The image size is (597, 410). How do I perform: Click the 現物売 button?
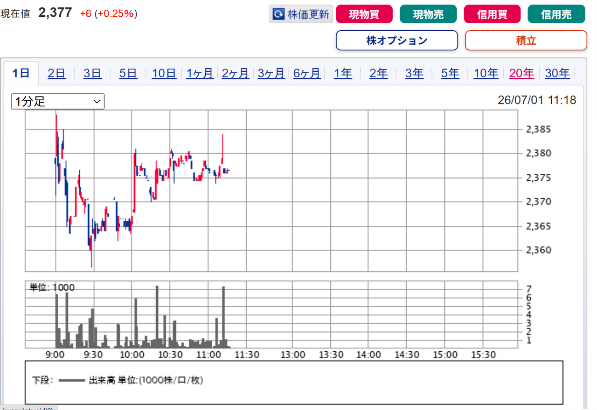tap(428, 14)
